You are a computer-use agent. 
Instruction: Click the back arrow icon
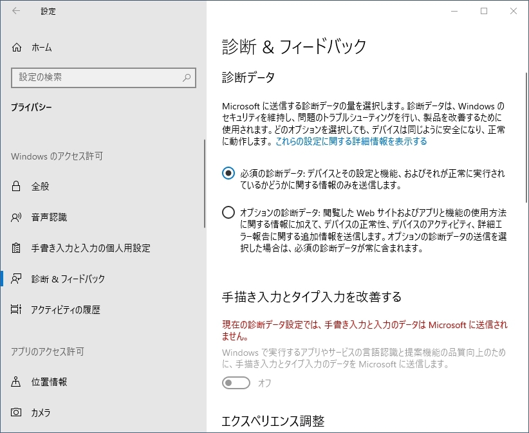[x=16, y=11]
